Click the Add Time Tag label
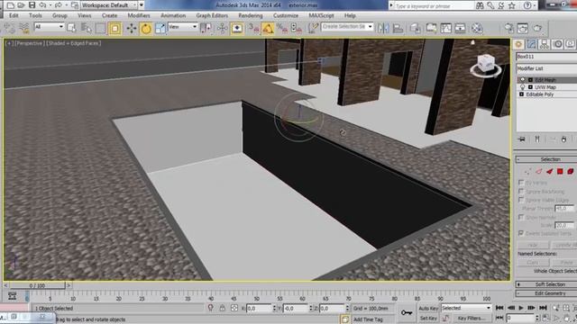 368,319
